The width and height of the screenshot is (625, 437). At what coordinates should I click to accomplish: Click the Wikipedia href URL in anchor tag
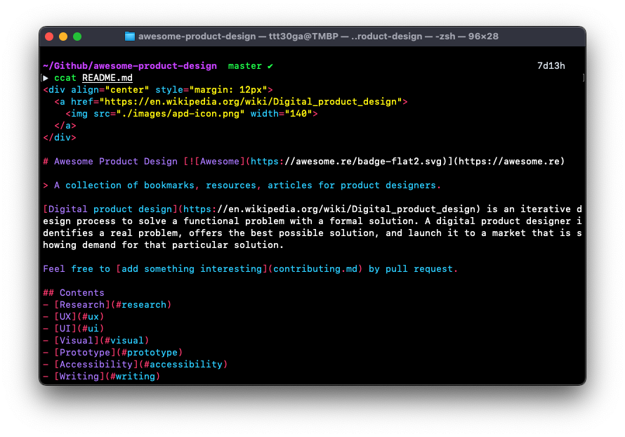(251, 102)
